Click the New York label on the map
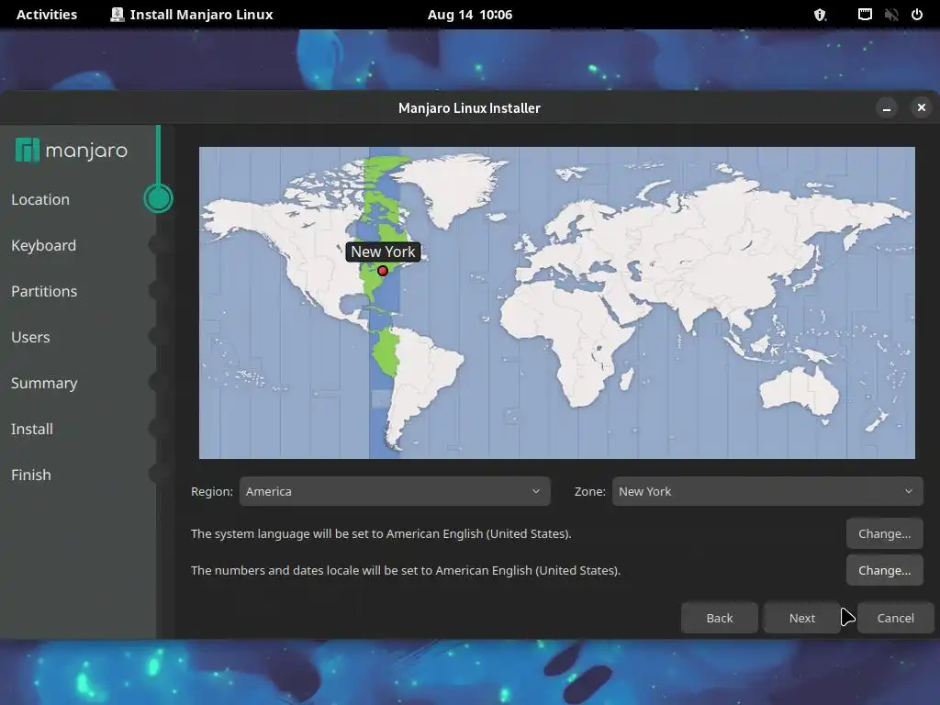Viewport: 940px width, 705px height. 383,252
